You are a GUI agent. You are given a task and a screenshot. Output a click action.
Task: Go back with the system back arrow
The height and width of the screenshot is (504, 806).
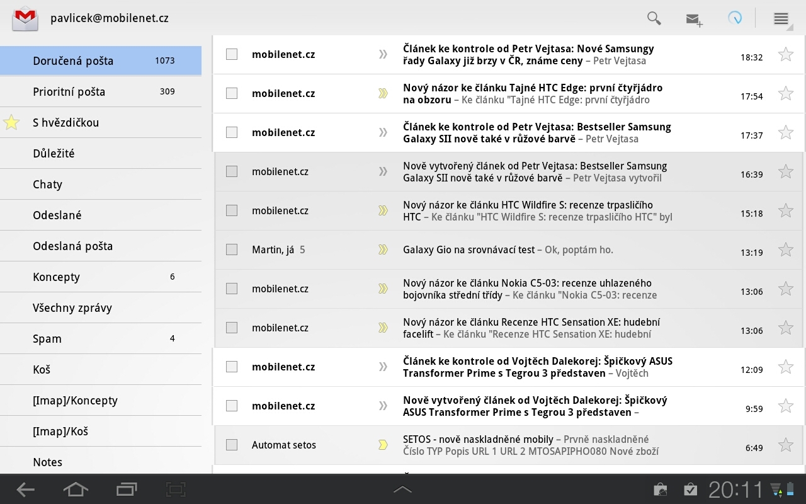point(25,490)
